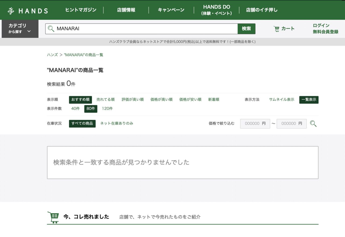Sort by おすすめ順
The image size is (345, 237).
(x=80, y=100)
